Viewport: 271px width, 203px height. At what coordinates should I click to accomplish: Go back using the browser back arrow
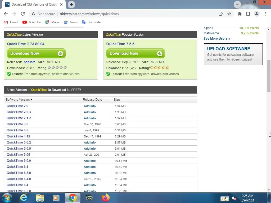click(x=6, y=14)
